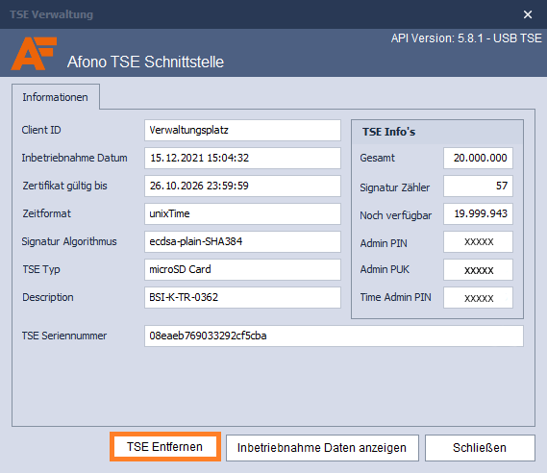Click the Description label
This screenshot has width=547, height=473.
point(48,297)
